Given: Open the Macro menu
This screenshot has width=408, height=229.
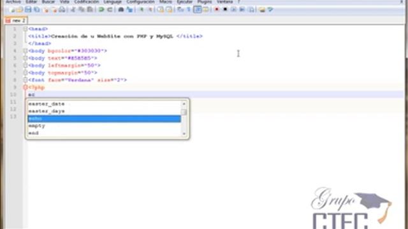Looking at the screenshot, I should pyautogui.click(x=166, y=1).
